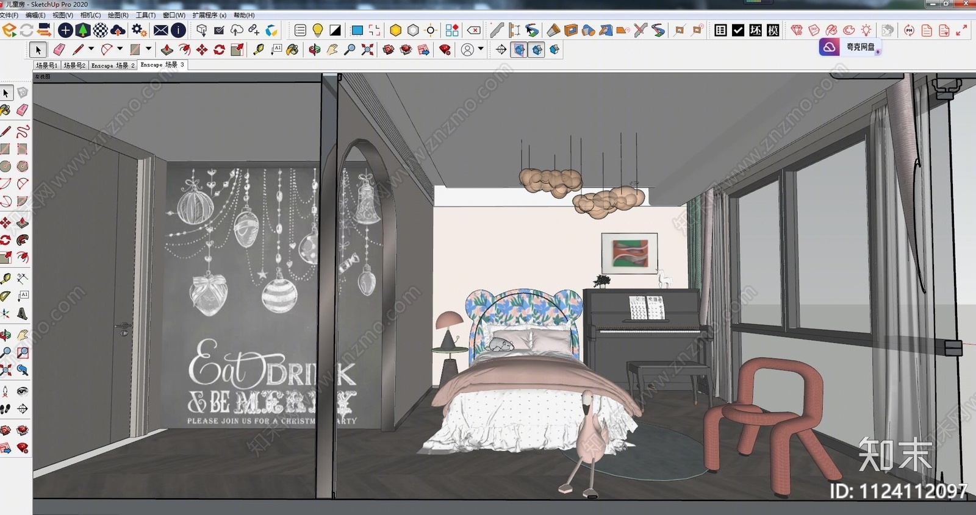Switch to the 场景号1 scene tab
The height and width of the screenshot is (515, 976).
47,65
